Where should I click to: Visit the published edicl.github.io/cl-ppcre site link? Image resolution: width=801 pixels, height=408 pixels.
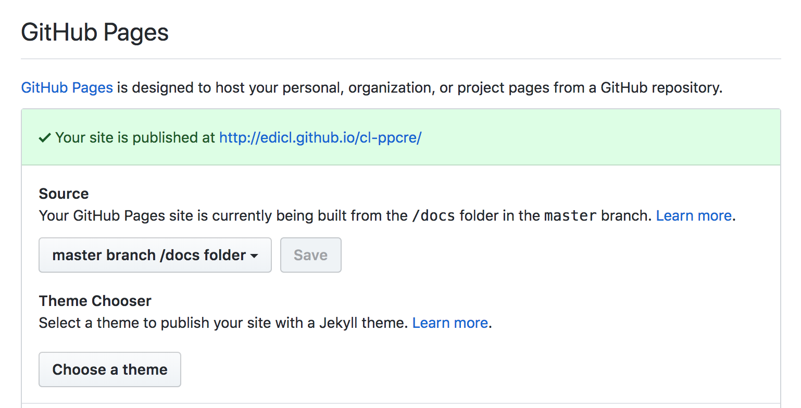pyautogui.click(x=320, y=137)
